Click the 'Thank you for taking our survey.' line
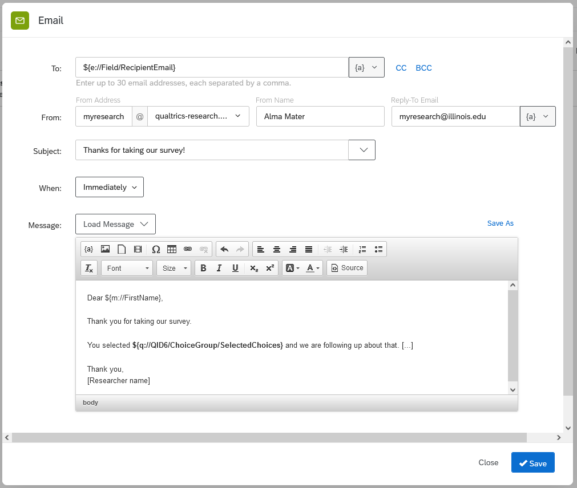 pyautogui.click(x=139, y=321)
